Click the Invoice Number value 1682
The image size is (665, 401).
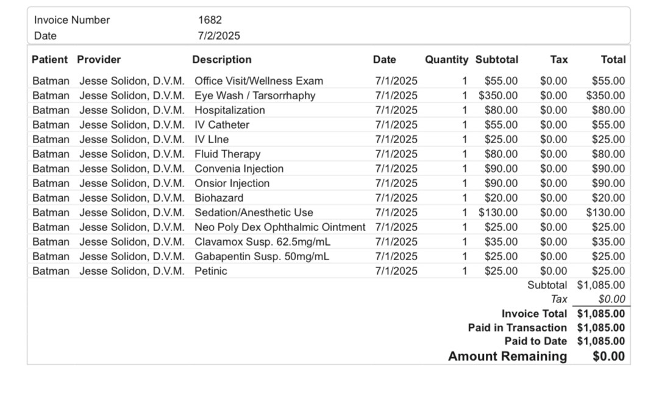pos(210,20)
